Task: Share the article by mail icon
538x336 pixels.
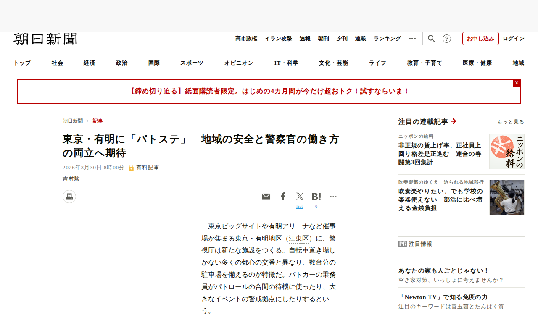Action: [x=266, y=197]
